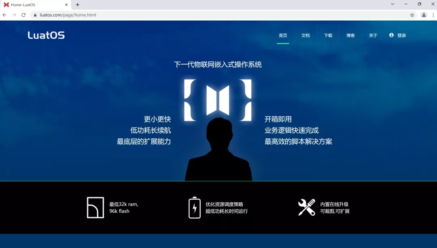Click the browser back arrow
Screen dimensions: 437x248
5,15
